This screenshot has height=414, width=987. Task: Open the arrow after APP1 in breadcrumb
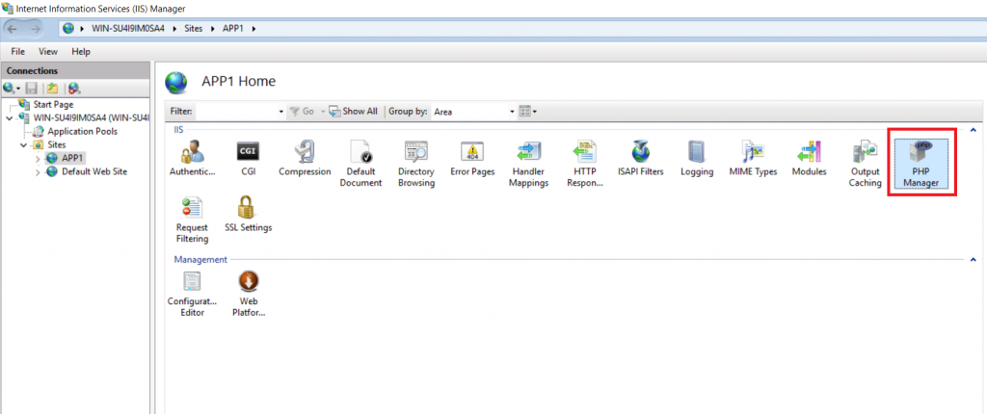[253, 29]
